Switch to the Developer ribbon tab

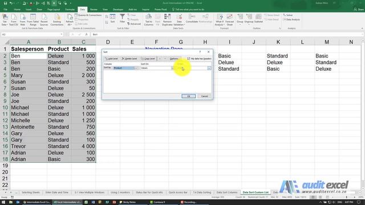click(x=118, y=10)
